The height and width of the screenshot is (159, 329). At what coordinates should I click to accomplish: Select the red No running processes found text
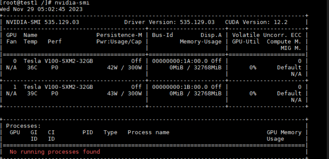click(55, 152)
